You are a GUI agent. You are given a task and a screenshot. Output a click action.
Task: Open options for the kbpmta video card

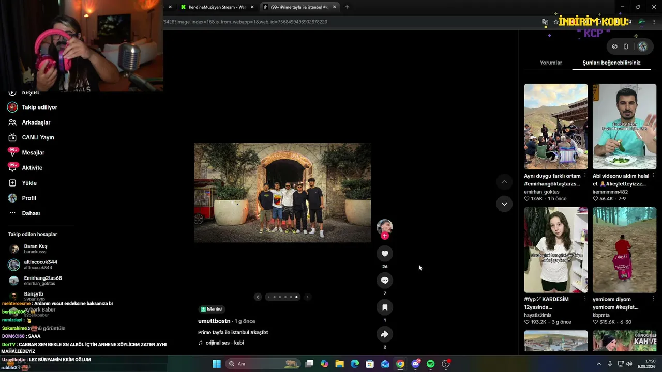(654, 299)
